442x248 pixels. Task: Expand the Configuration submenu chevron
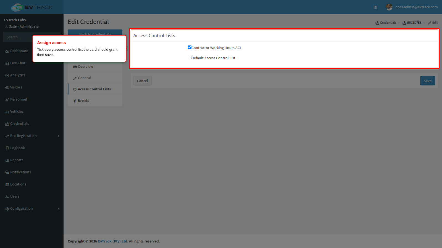point(59,209)
